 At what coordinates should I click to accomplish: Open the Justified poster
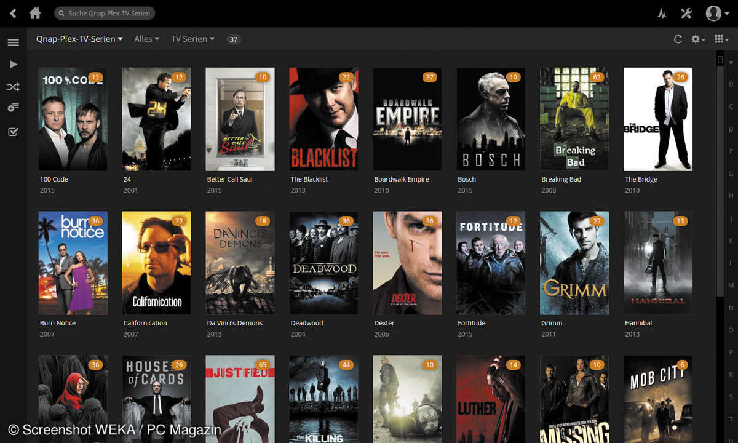click(x=240, y=399)
